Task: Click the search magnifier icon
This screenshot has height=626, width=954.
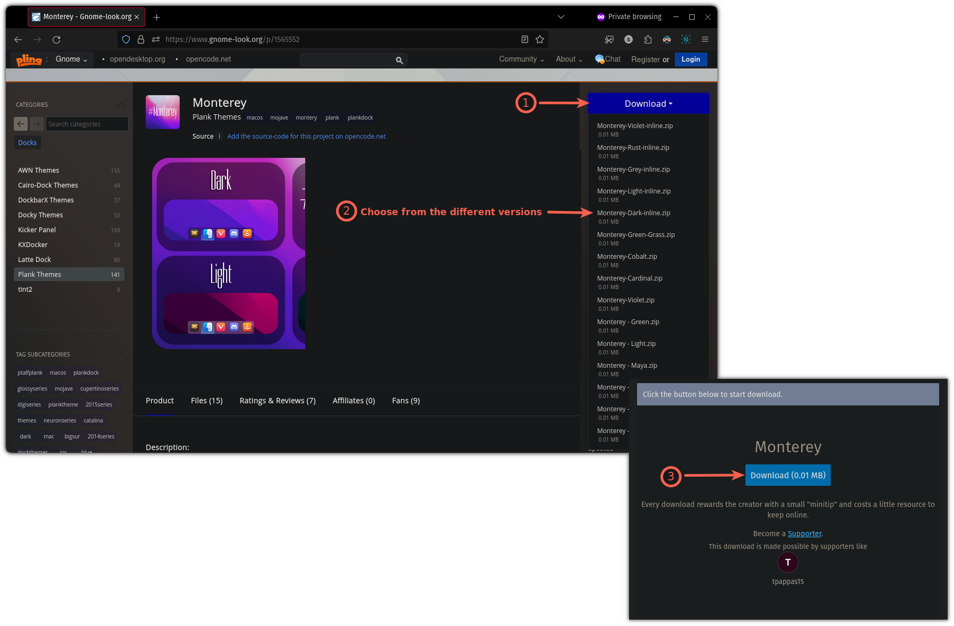Action: (x=399, y=60)
